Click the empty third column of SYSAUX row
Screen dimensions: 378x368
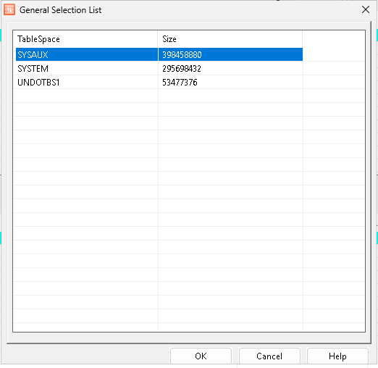[334, 54]
